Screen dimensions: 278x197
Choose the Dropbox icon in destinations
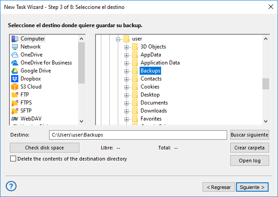[x=15, y=79]
